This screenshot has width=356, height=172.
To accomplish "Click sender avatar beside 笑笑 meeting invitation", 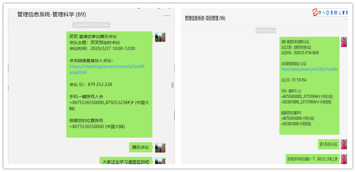I will click(160, 37).
